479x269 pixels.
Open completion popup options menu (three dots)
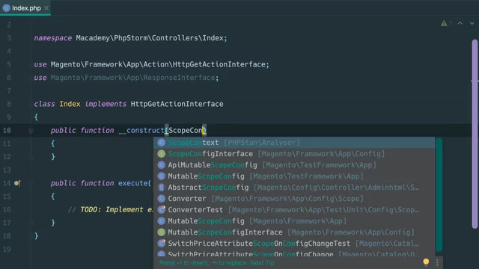437,262
